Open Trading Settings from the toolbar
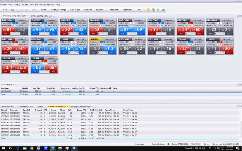 point(58,10)
